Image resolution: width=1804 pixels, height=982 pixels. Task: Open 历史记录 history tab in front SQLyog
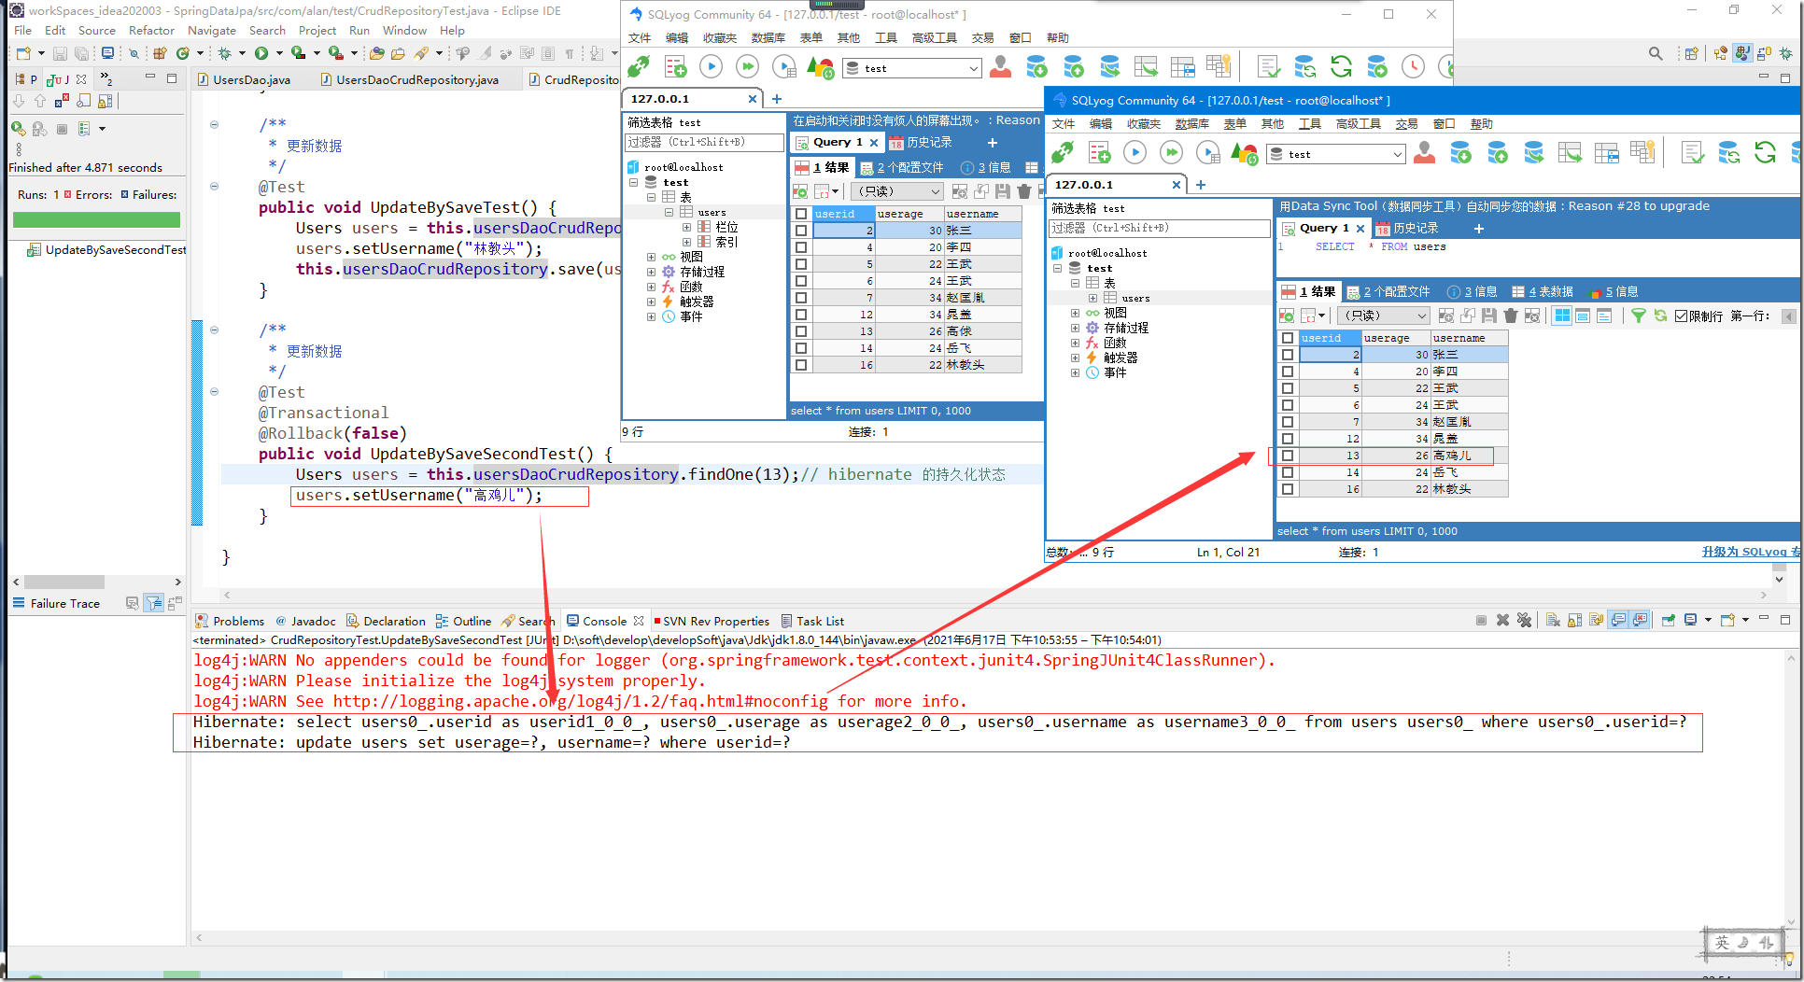[x=1407, y=229]
